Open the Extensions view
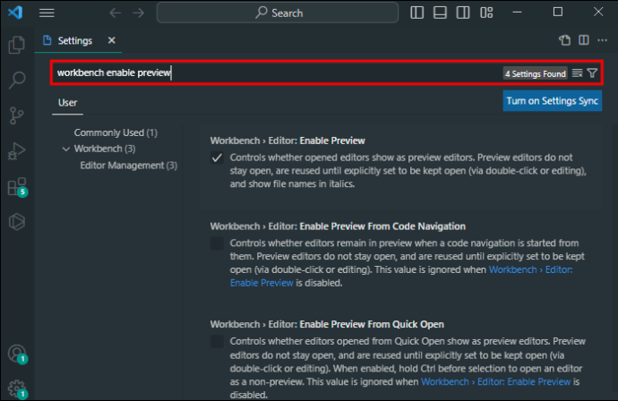This screenshot has width=618, height=401. tap(16, 186)
